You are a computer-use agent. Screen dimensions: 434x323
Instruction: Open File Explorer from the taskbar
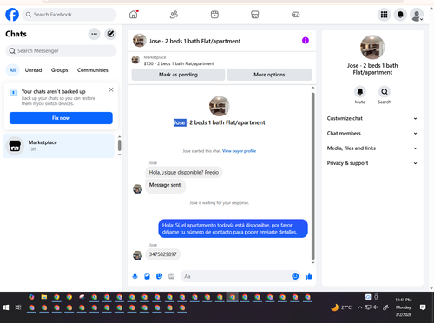pyautogui.click(x=44, y=297)
